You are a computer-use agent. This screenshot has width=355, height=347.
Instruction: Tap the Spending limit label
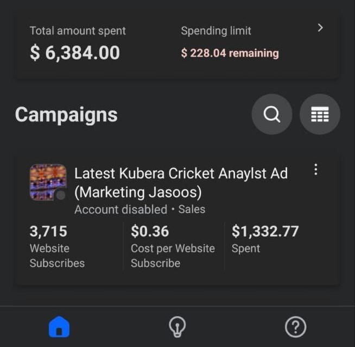tap(216, 31)
